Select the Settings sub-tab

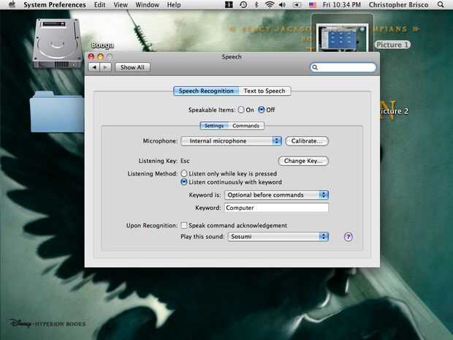click(x=214, y=126)
